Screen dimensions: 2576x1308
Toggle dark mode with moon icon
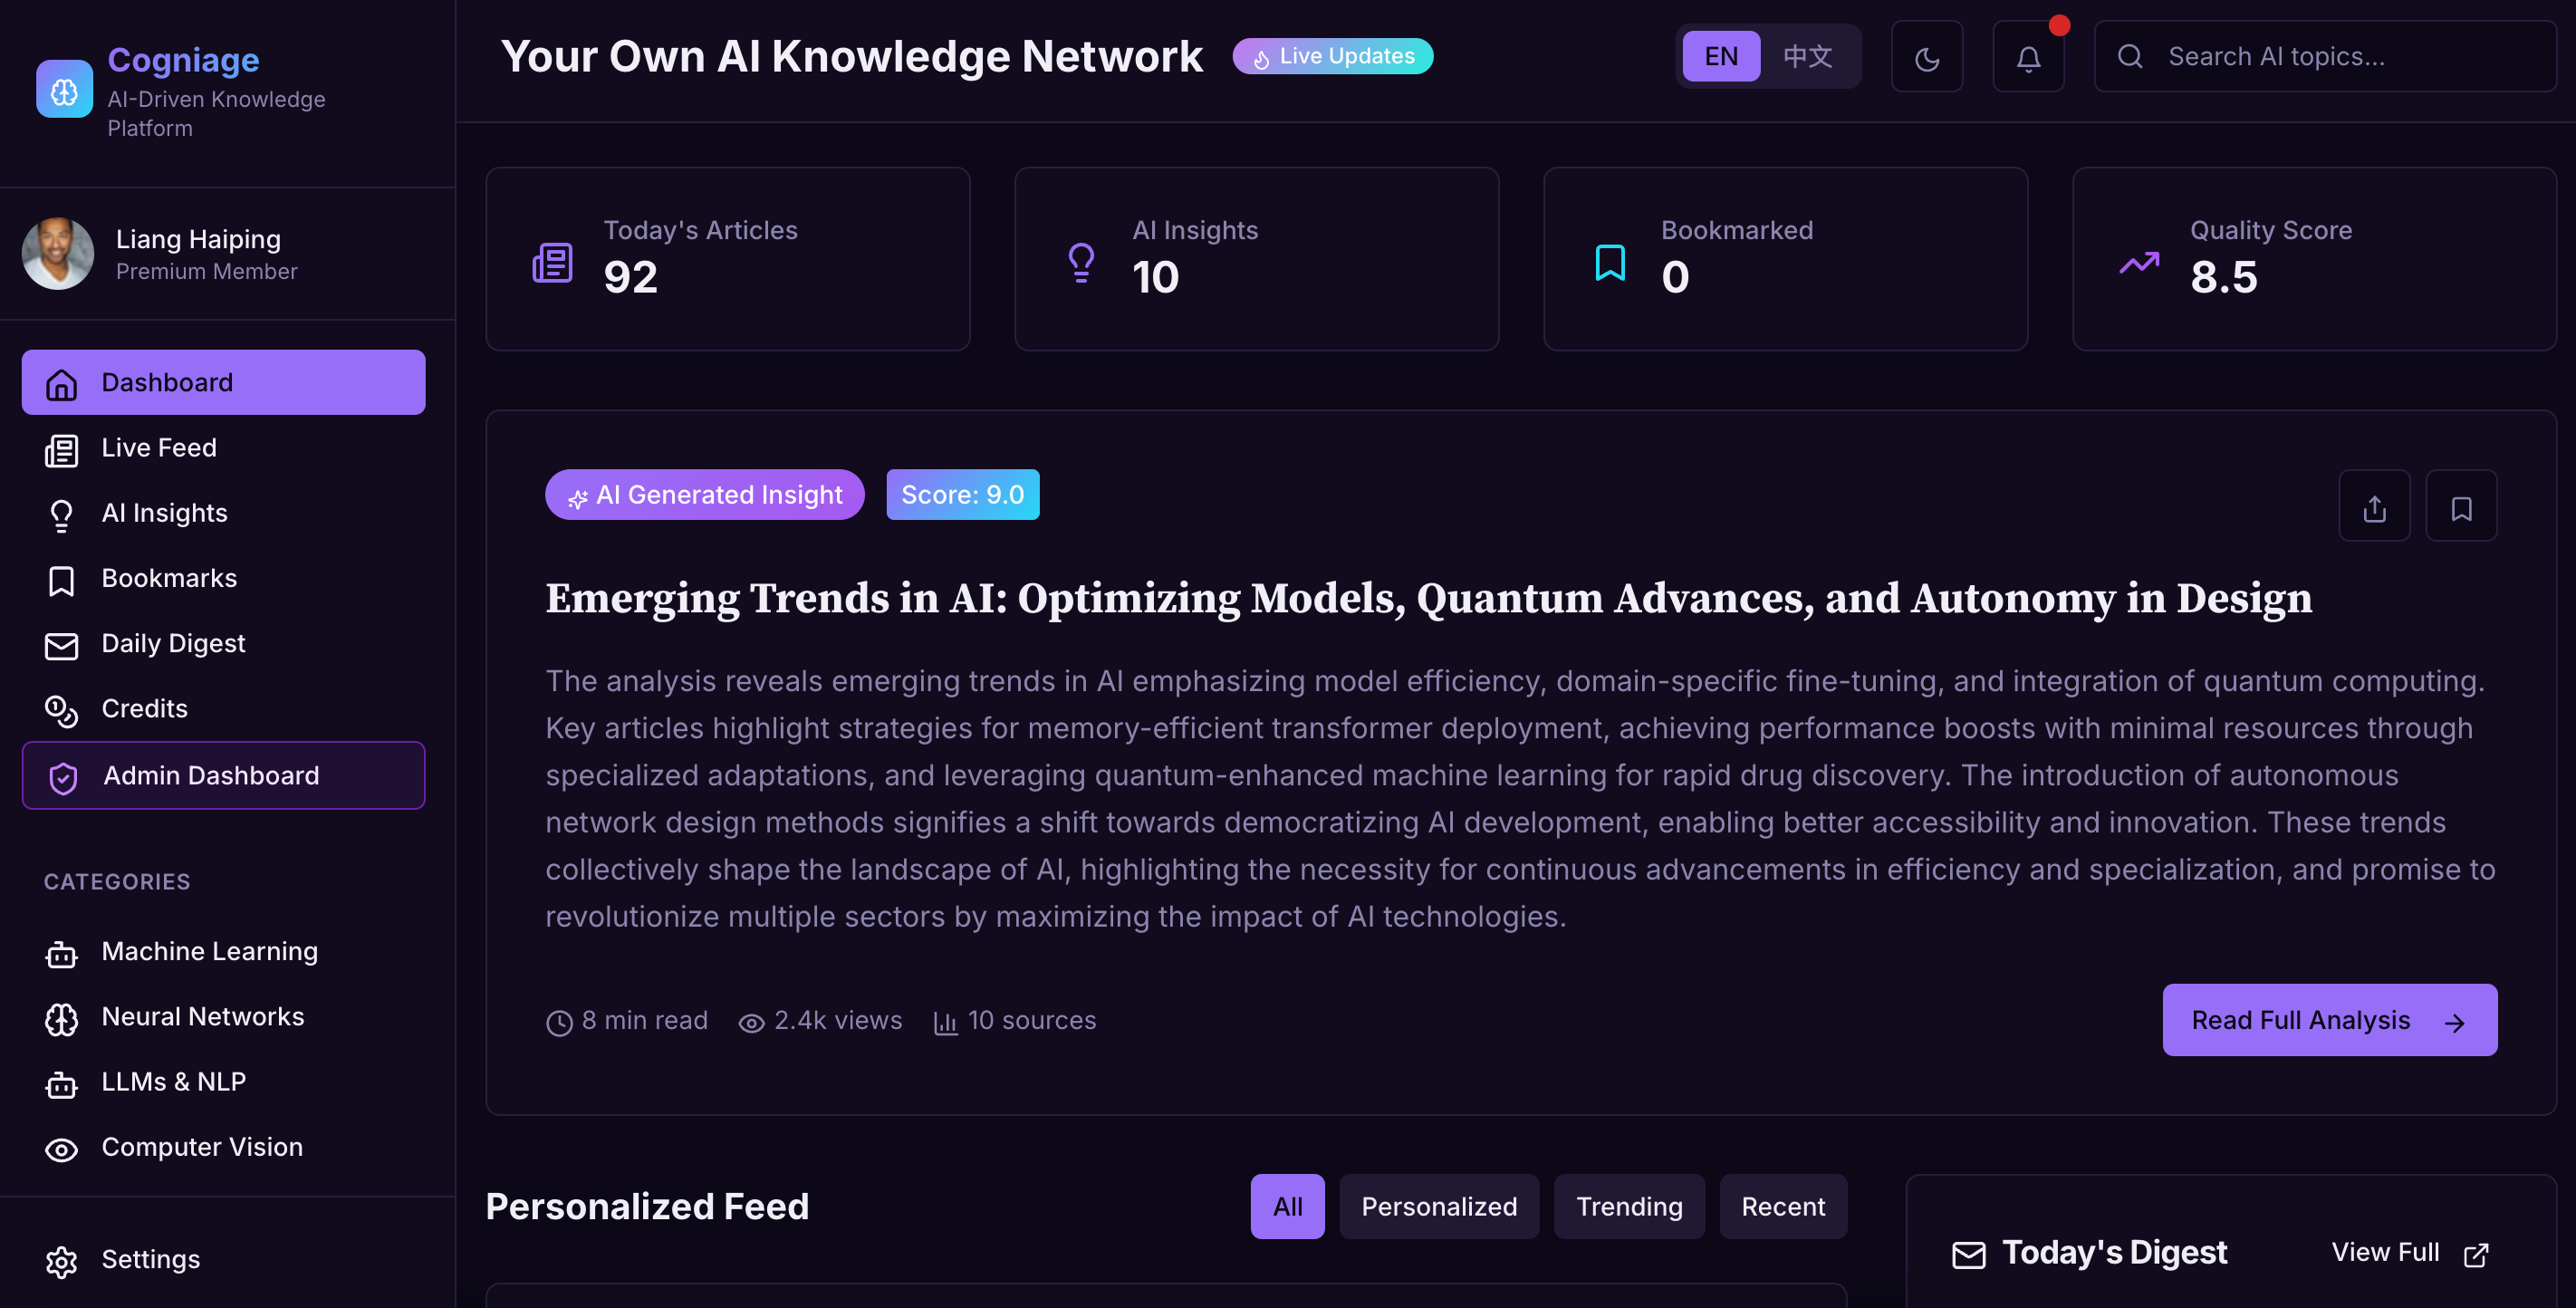click(1926, 58)
